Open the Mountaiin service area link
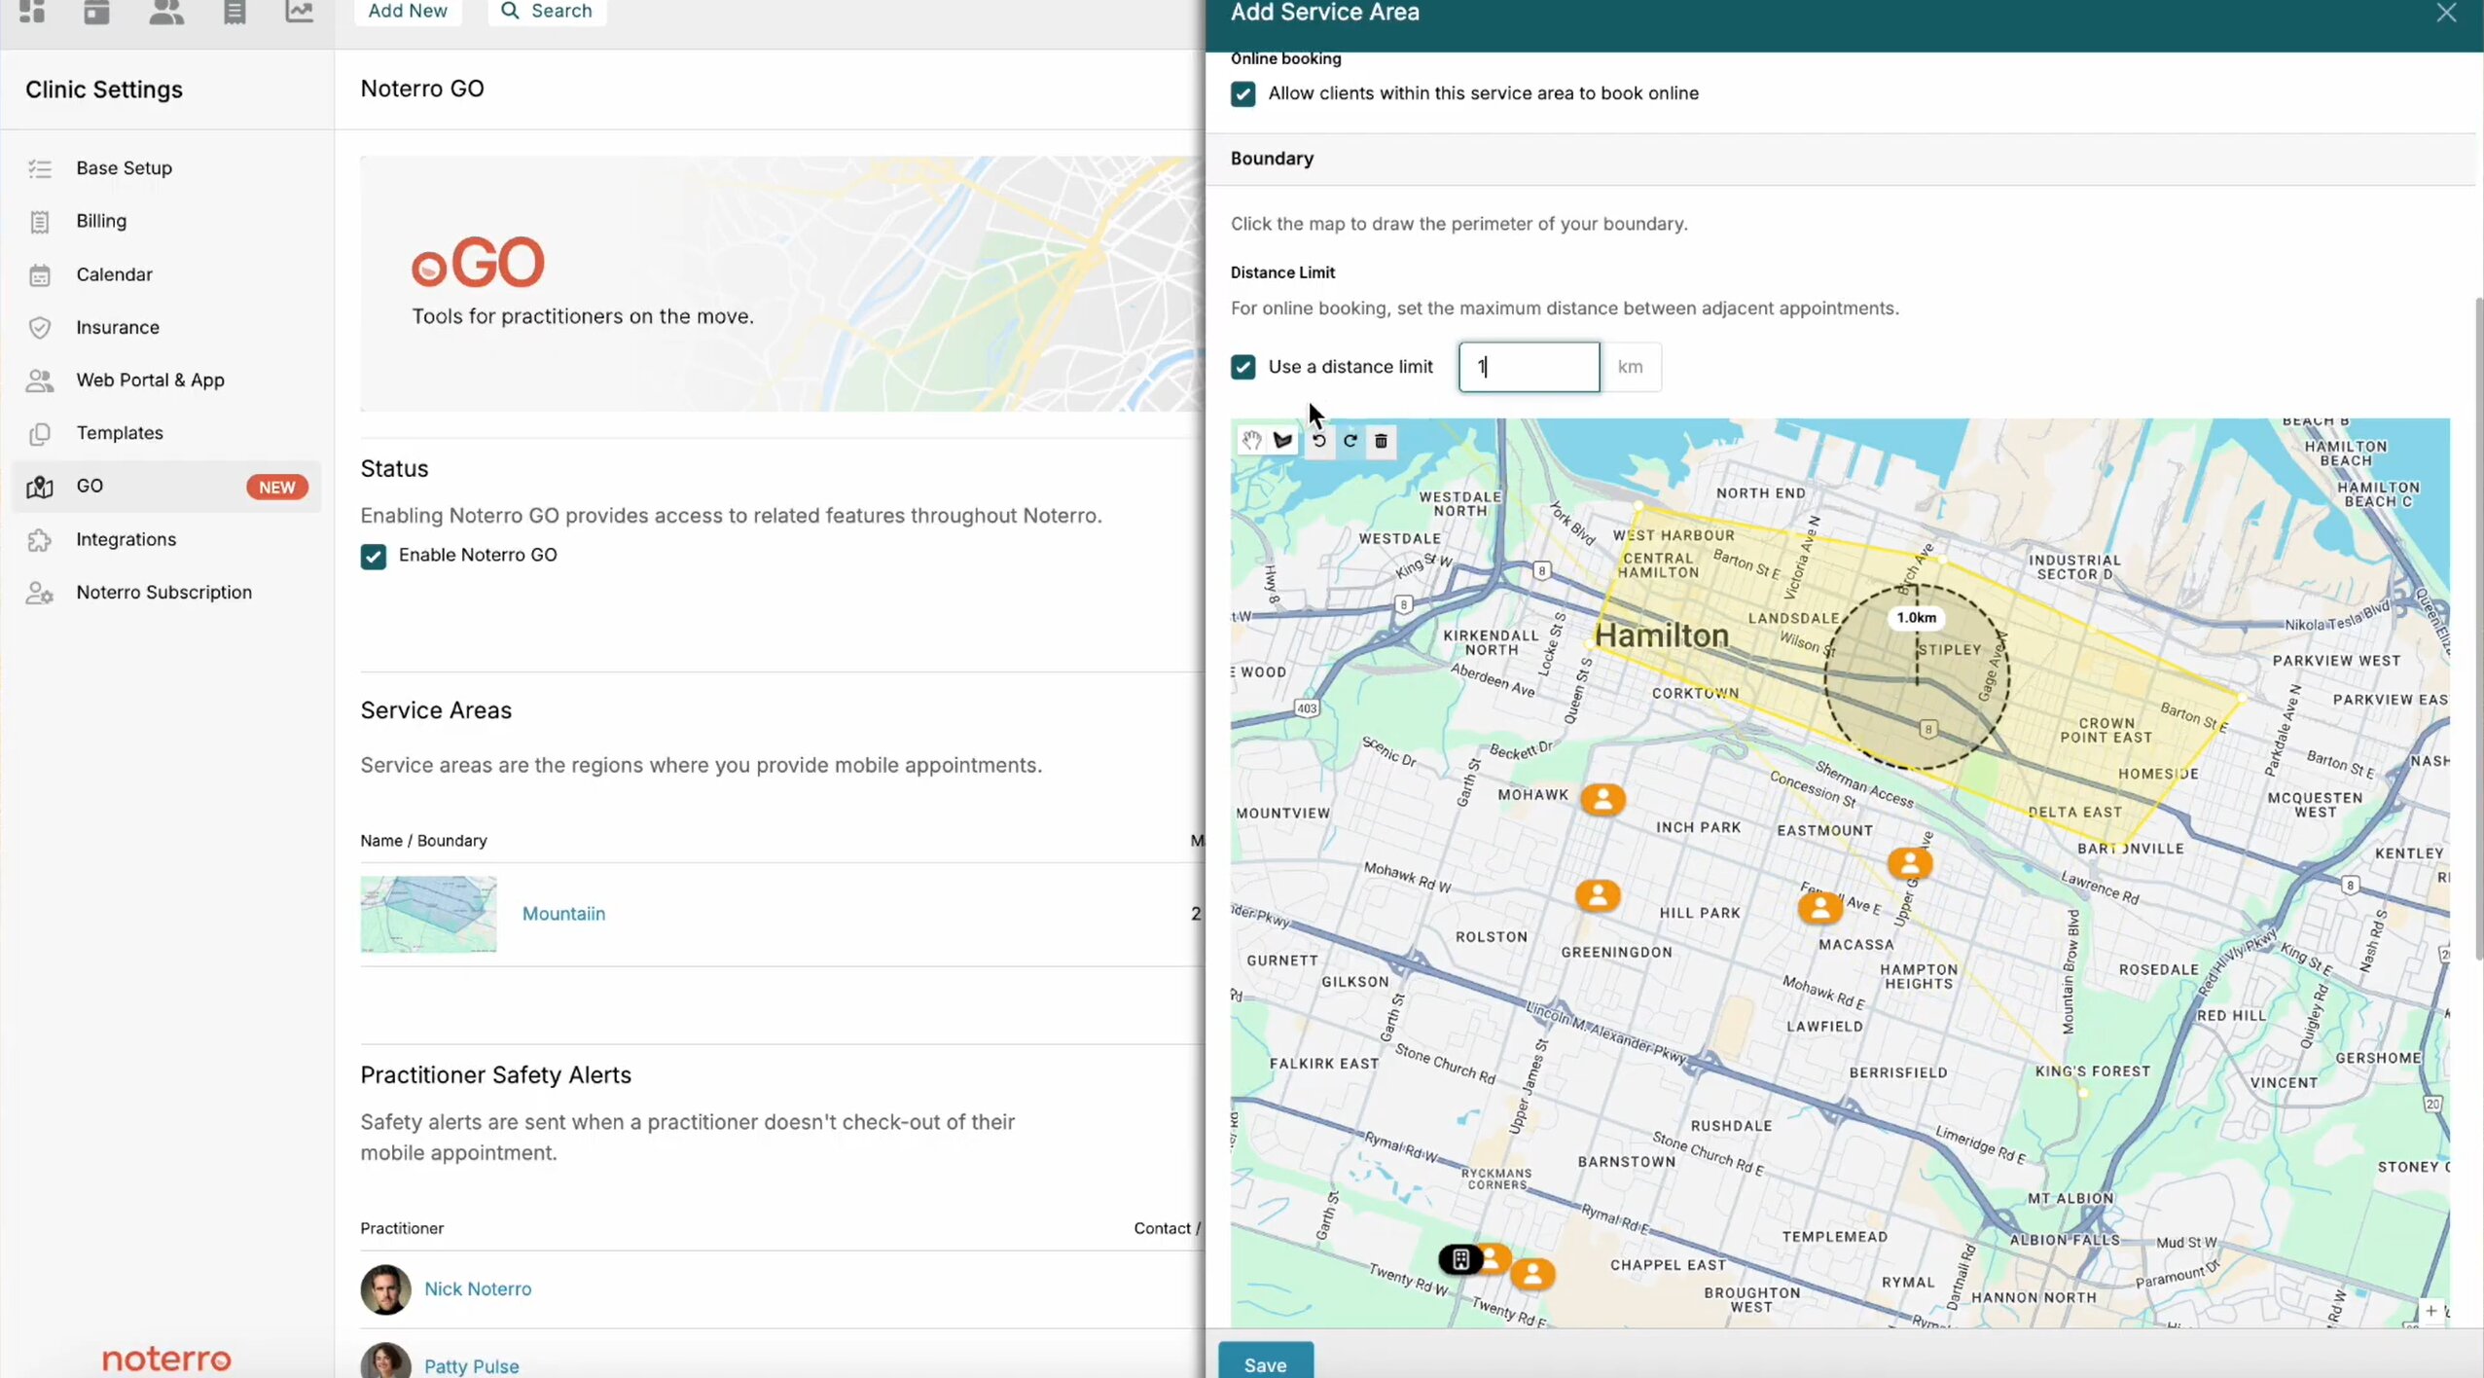The width and height of the screenshot is (2484, 1378). tap(563, 914)
